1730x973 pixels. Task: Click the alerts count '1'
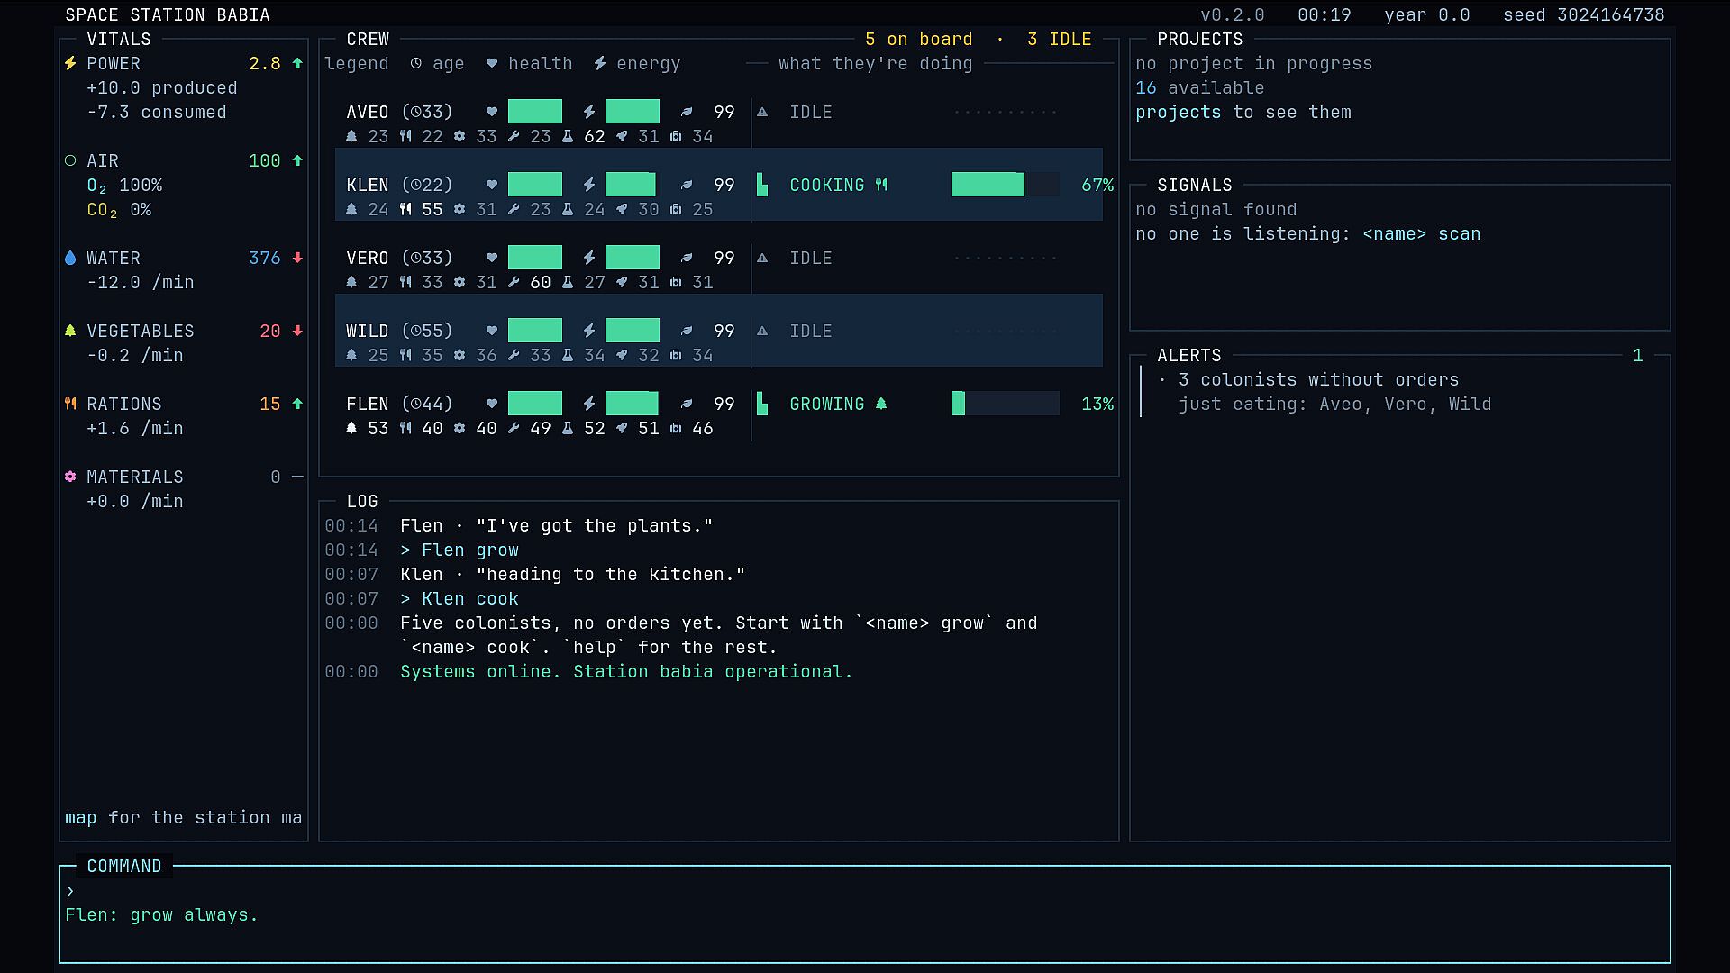point(1638,356)
